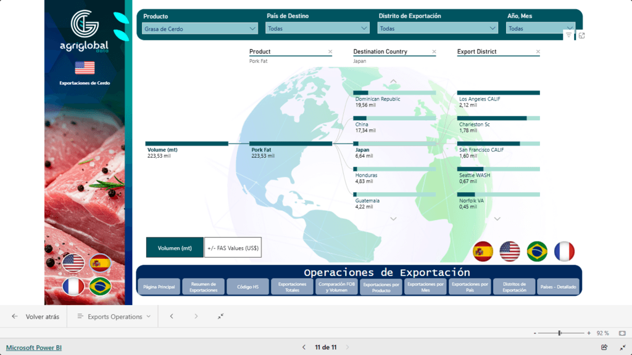Click the filter icon on the visual
The width and height of the screenshot is (632, 355).
coord(568,36)
